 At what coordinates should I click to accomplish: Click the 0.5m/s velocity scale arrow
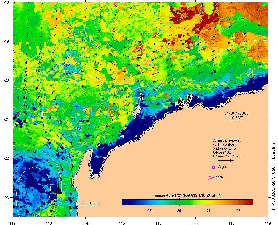point(226,160)
